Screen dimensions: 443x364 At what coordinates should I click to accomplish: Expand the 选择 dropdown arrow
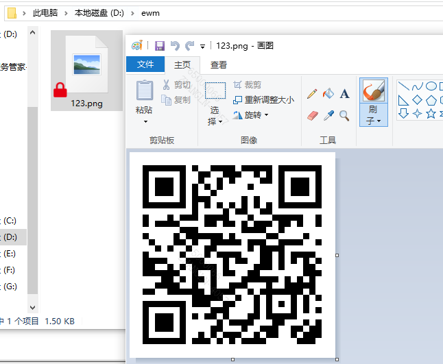click(220, 122)
